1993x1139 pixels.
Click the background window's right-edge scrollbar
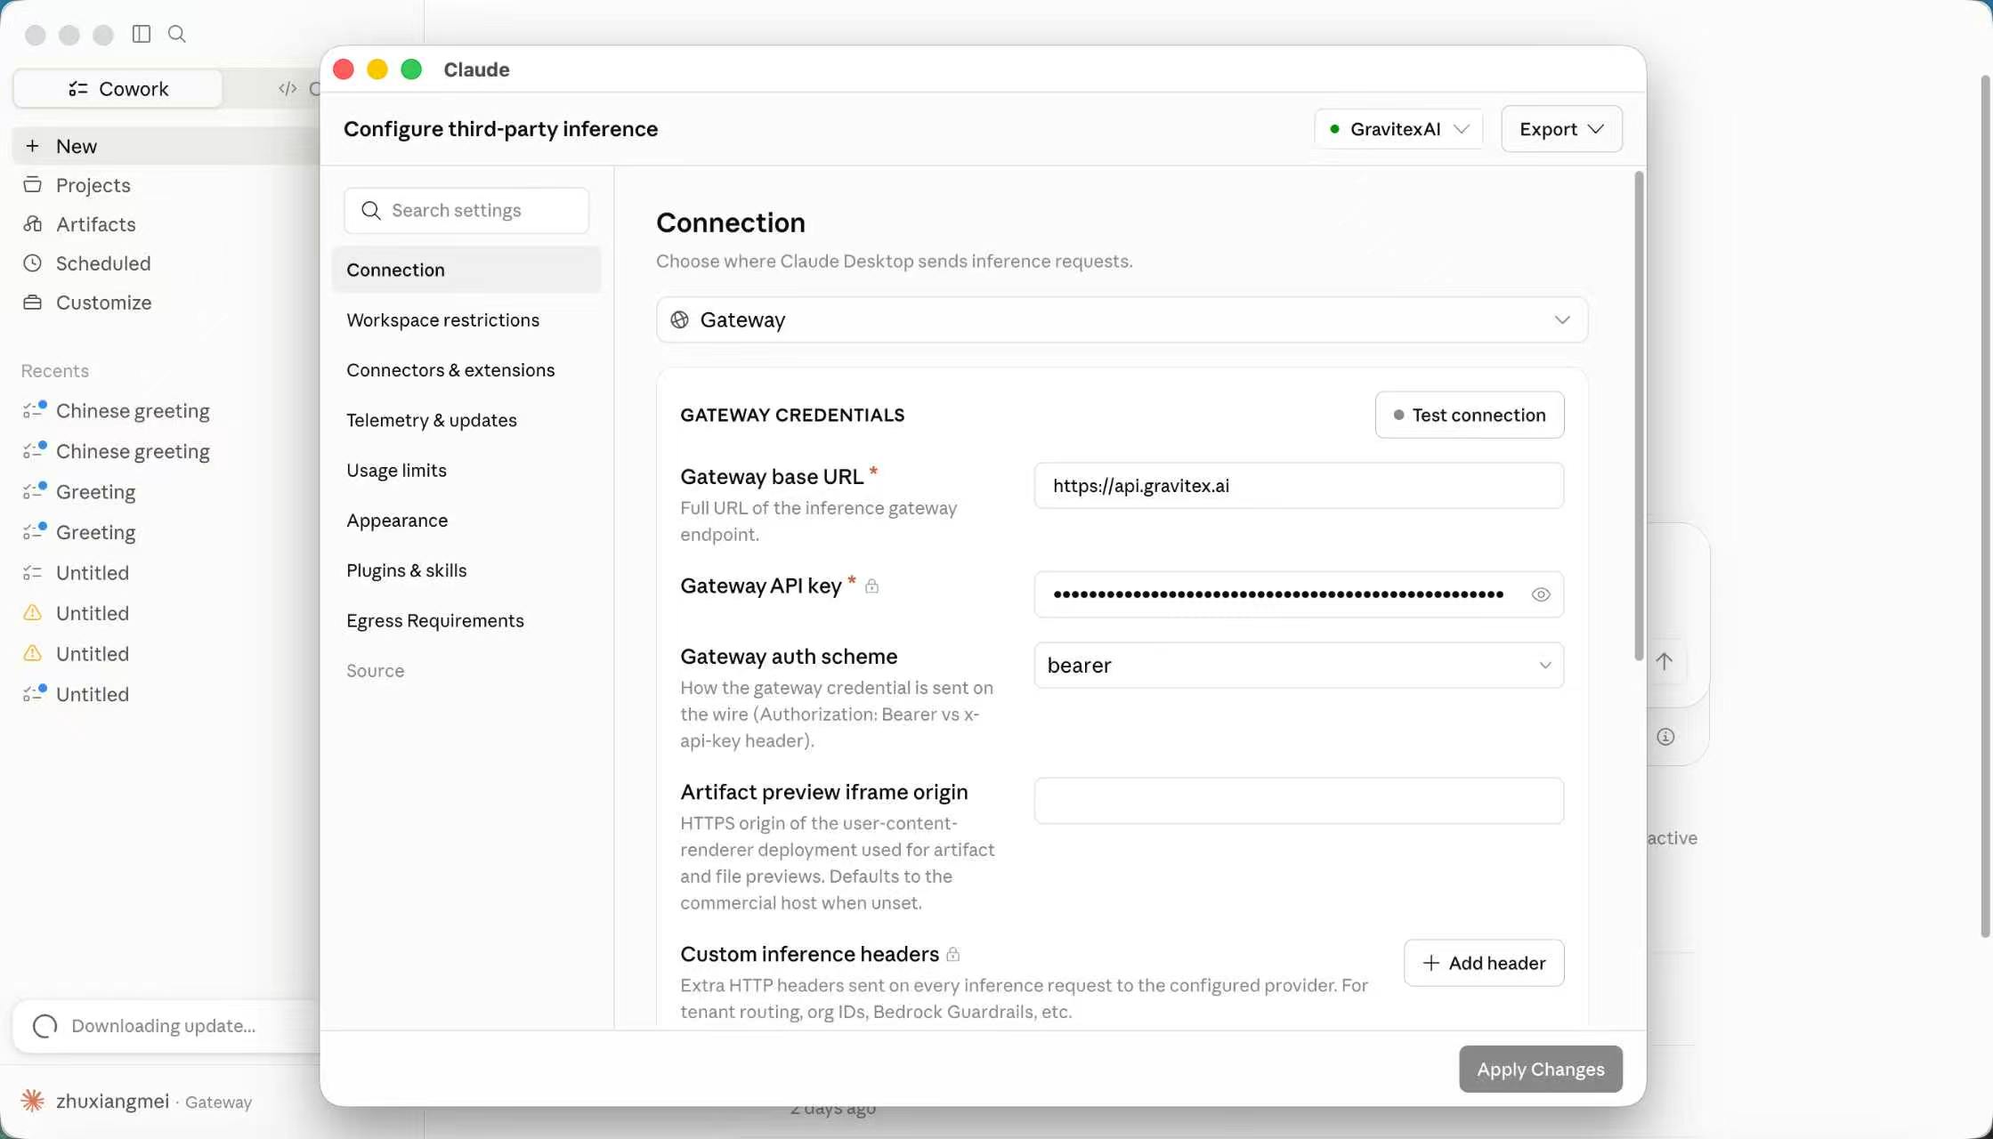(x=1985, y=507)
